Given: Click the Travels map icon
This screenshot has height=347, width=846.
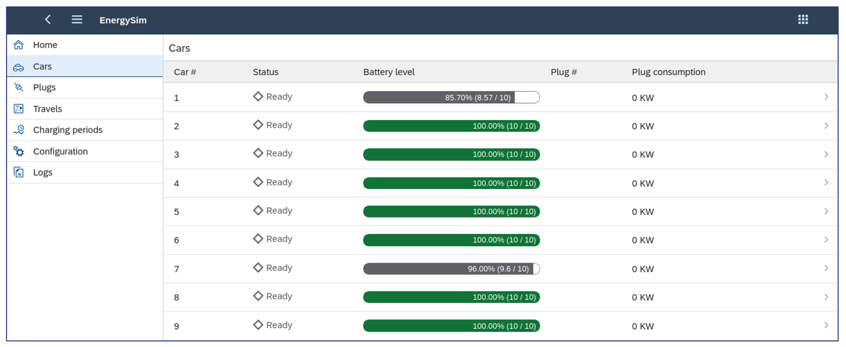Looking at the screenshot, I should pyautogui.click(x=19, y=109).
